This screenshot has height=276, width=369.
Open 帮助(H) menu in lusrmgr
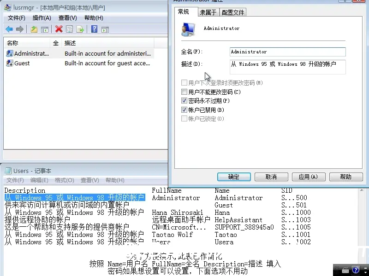(94, 18)
